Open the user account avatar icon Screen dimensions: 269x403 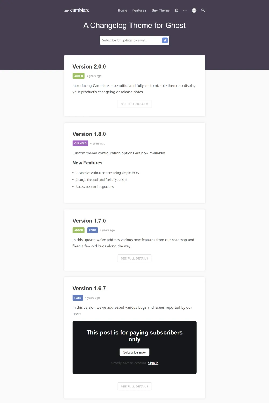(x=194, y=10)
